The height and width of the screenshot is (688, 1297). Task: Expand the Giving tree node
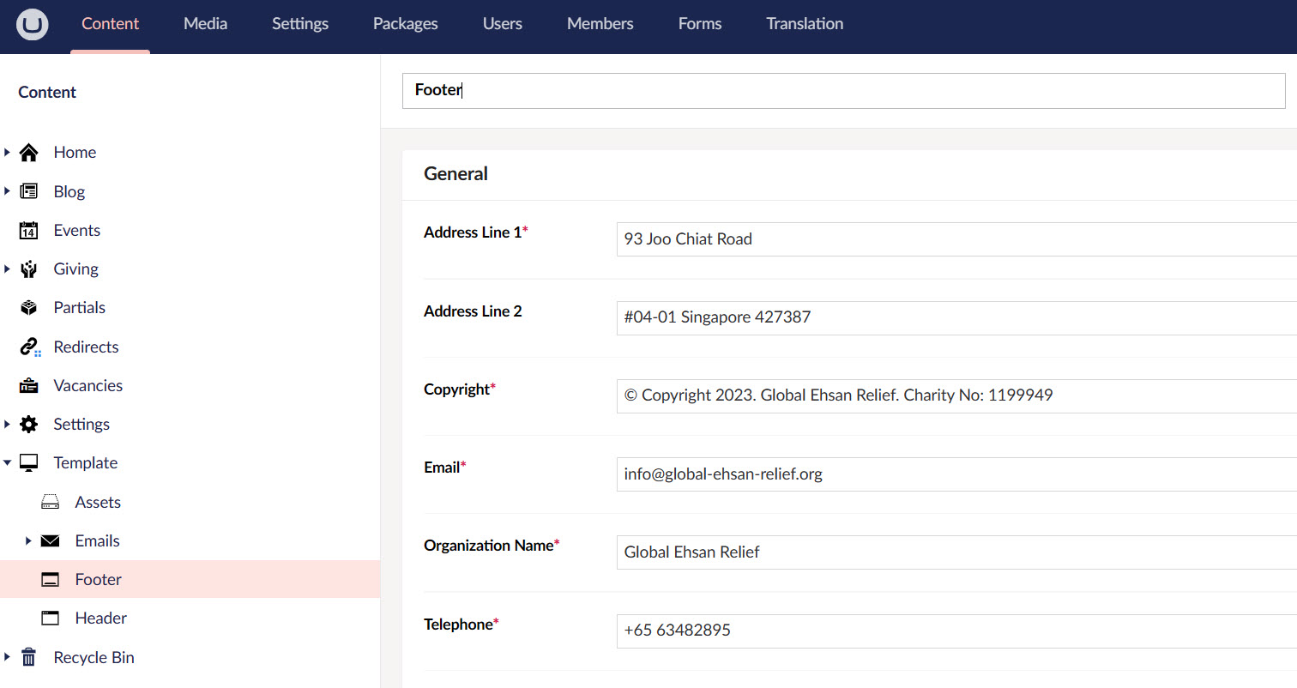7,269
